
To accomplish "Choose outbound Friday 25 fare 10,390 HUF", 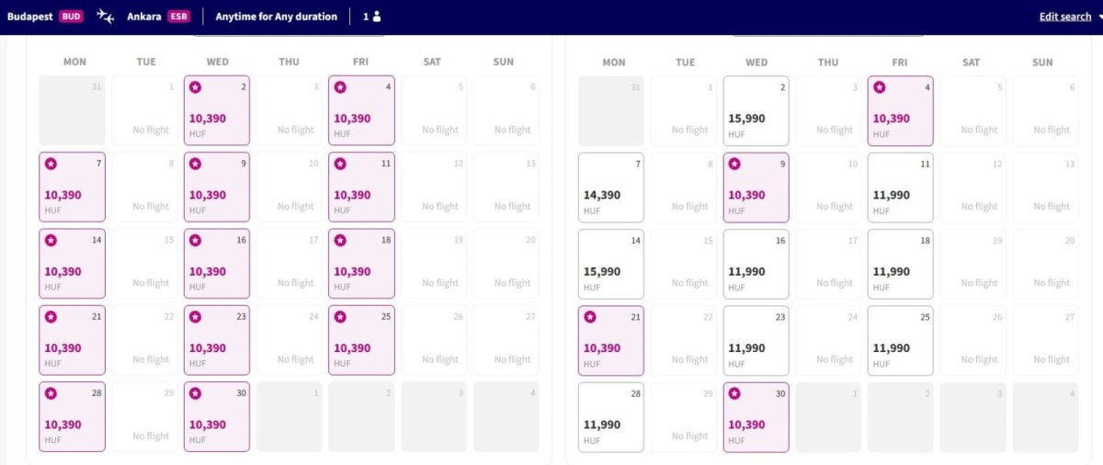I will tap(361, 340).
